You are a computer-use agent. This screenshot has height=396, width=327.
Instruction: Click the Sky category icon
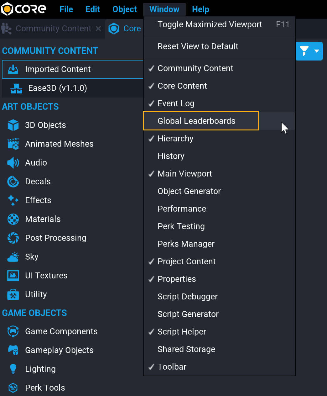(x=13, y=256)
